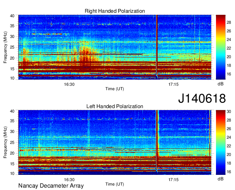Click the dB label under top color bar
The width and height of the screenshot is (235, 190).
pos(220,84)
